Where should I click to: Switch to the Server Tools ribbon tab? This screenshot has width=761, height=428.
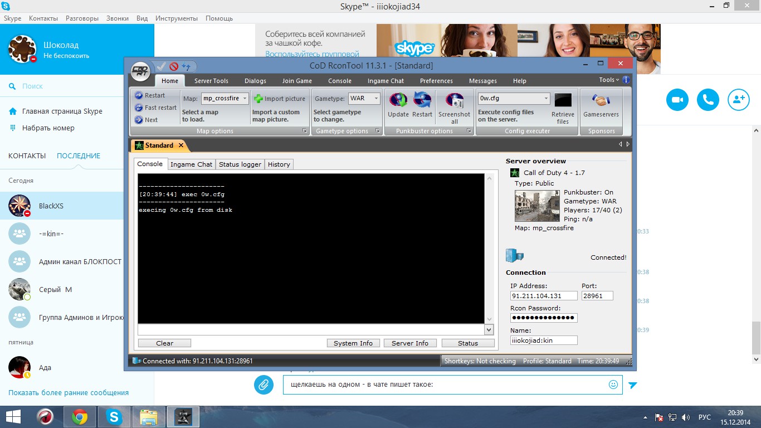tap(211, 81)
